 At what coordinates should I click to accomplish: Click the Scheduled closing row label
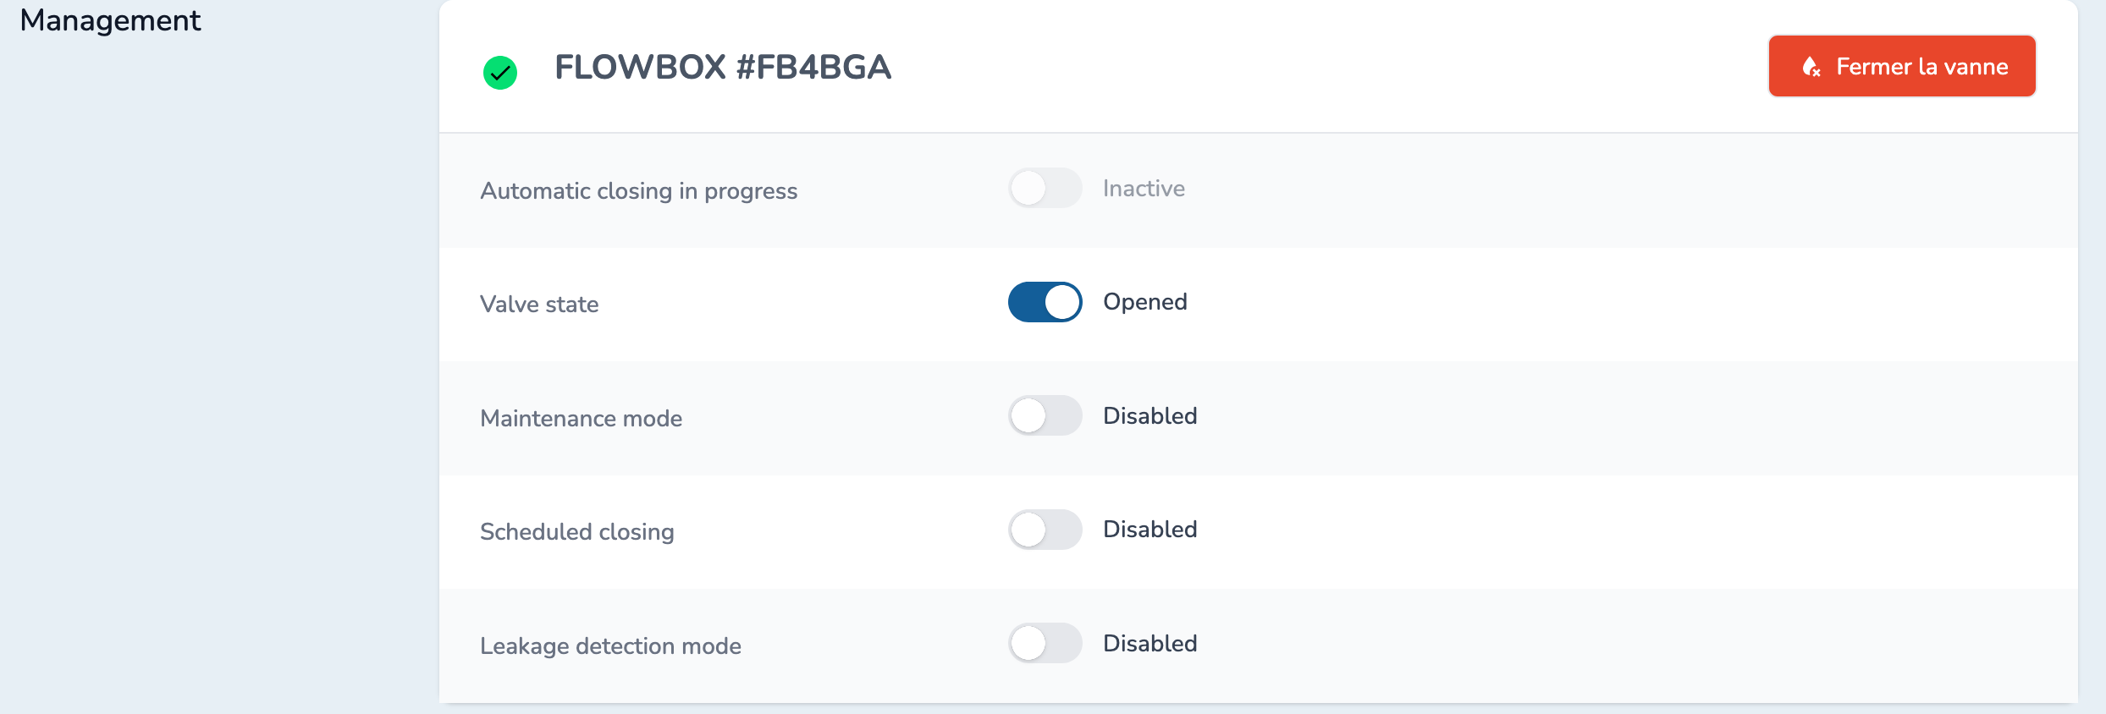(x=576, y=531)
